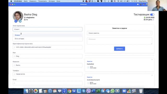Viewport: 167px width, 94px height.
Task: Open the Файл menu
Action: (26, 1)
